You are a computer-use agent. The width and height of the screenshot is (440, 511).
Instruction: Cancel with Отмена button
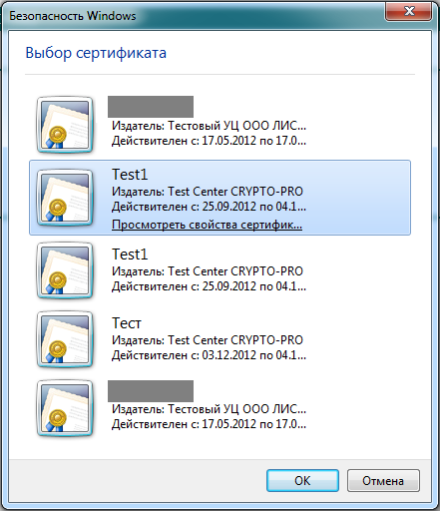pyautogui.click(x=383, y=480)
